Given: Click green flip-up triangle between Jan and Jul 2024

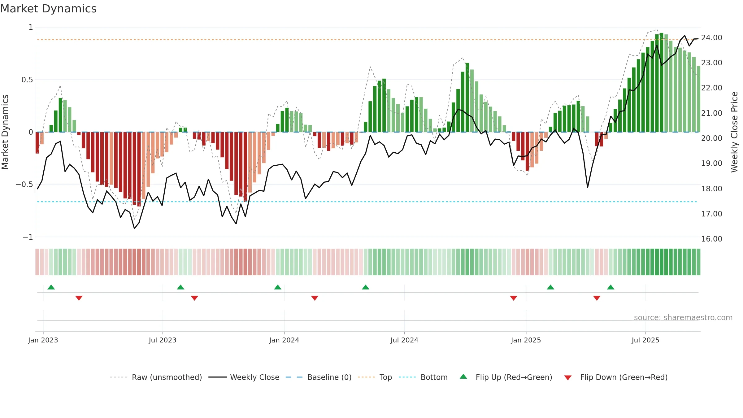Looking at the screenshot, I should (x=366, y=287).
